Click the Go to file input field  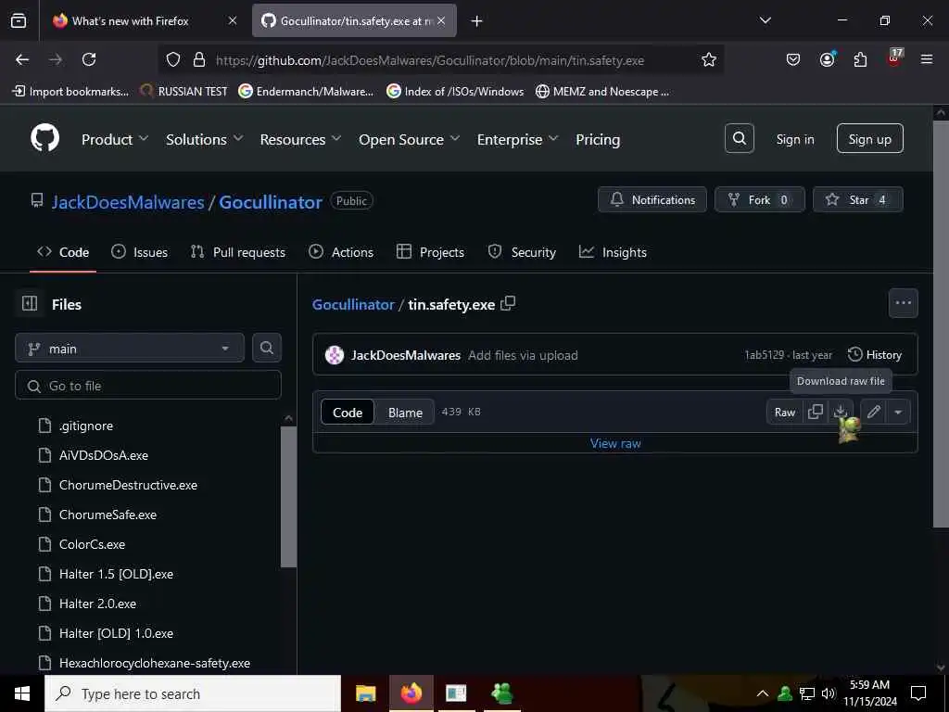pyautogui.click(x=148, y=385)
